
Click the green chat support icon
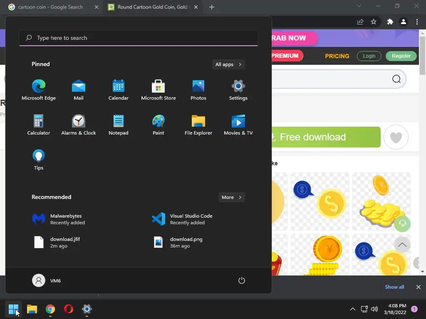tap(402, 223)
